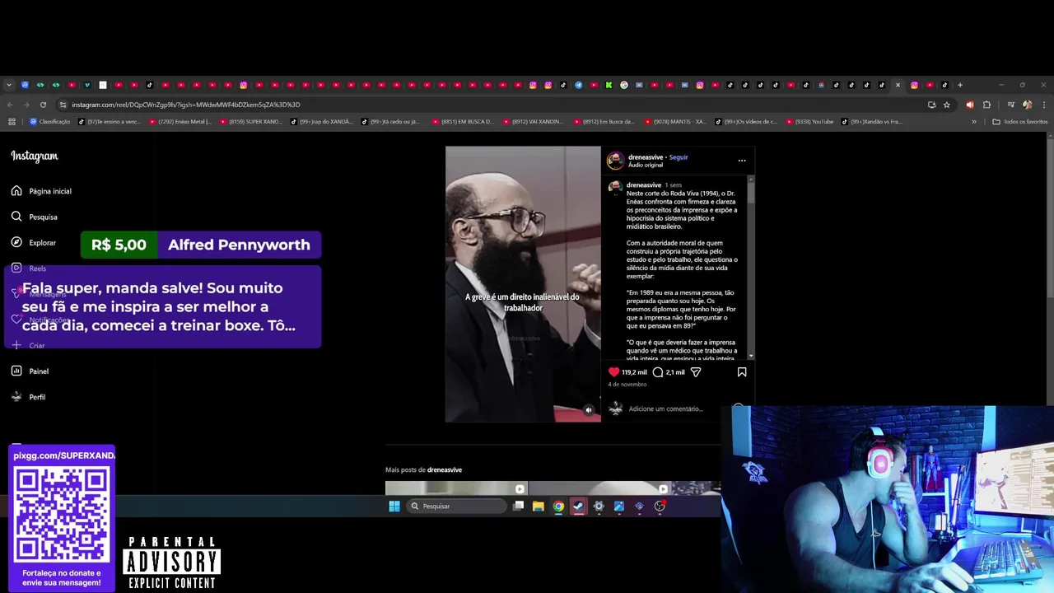View site information icon in address bar
Screen dimensions: 1054x593
[63, 105]
